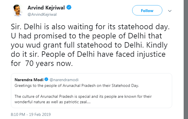Viewport: 188px width, 119px height.
Task: Click the vertical scrollbar on the right edge
Action: [x=186, y=57]
